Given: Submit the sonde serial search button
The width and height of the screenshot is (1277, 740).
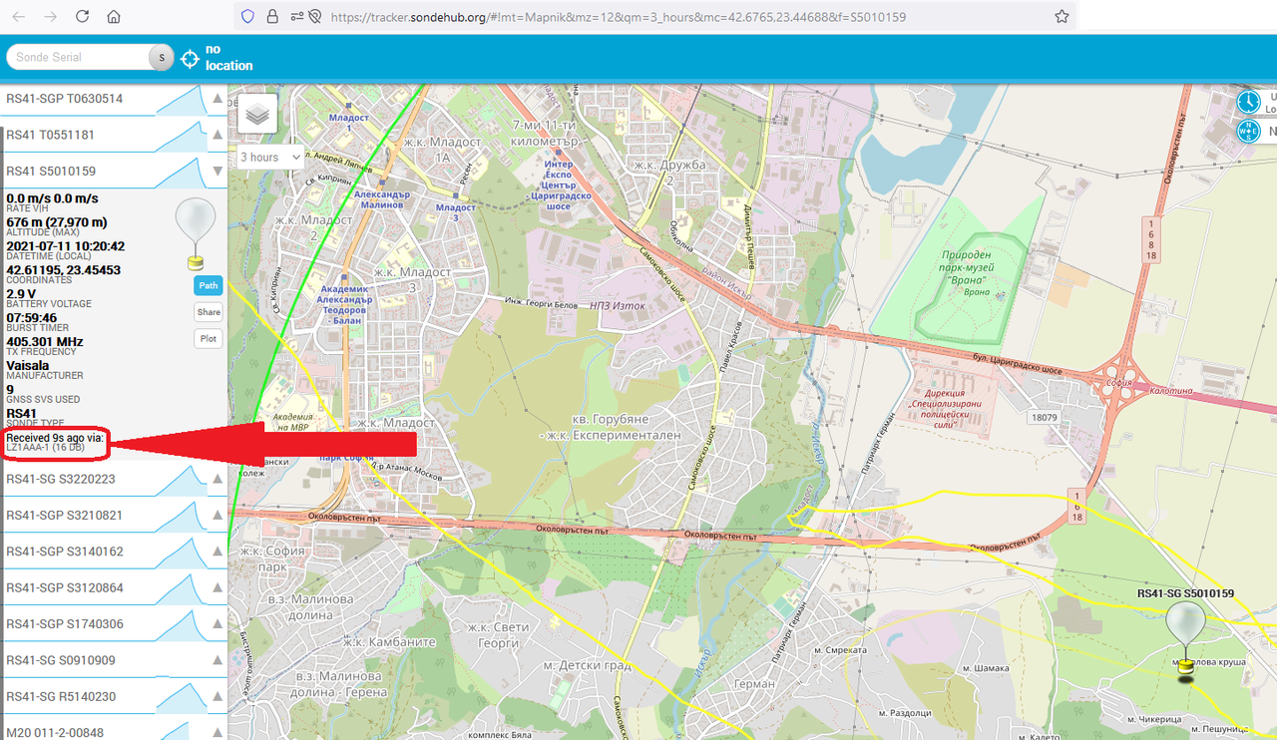Looking at the screenshot, I should click(162, 58).
